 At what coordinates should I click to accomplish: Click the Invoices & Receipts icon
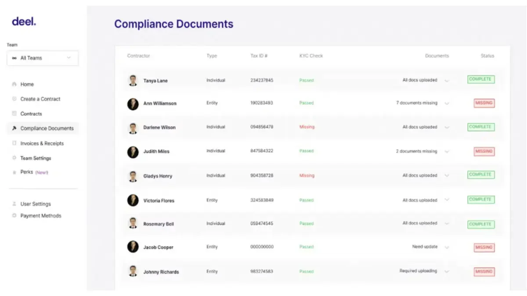[x=14, y=143]
